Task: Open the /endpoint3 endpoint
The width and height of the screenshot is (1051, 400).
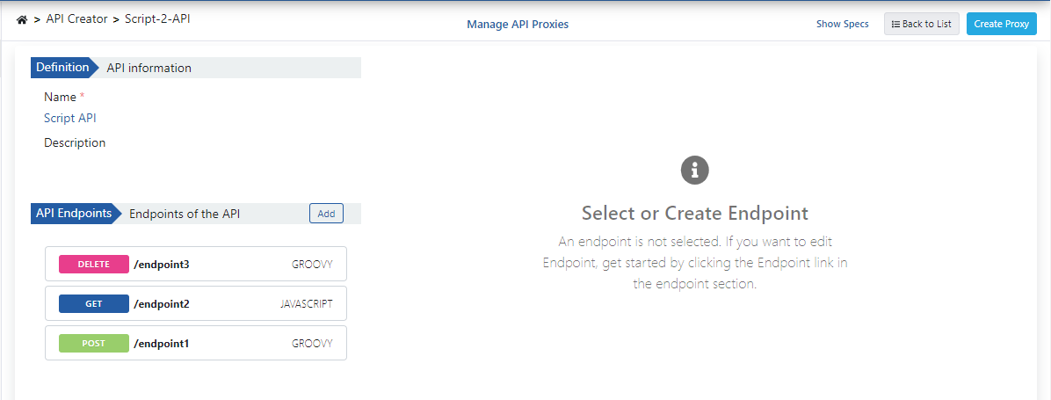Action: pos(162,264)
